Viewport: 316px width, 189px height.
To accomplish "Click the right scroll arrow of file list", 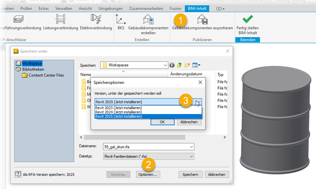I will pos(224,138).
